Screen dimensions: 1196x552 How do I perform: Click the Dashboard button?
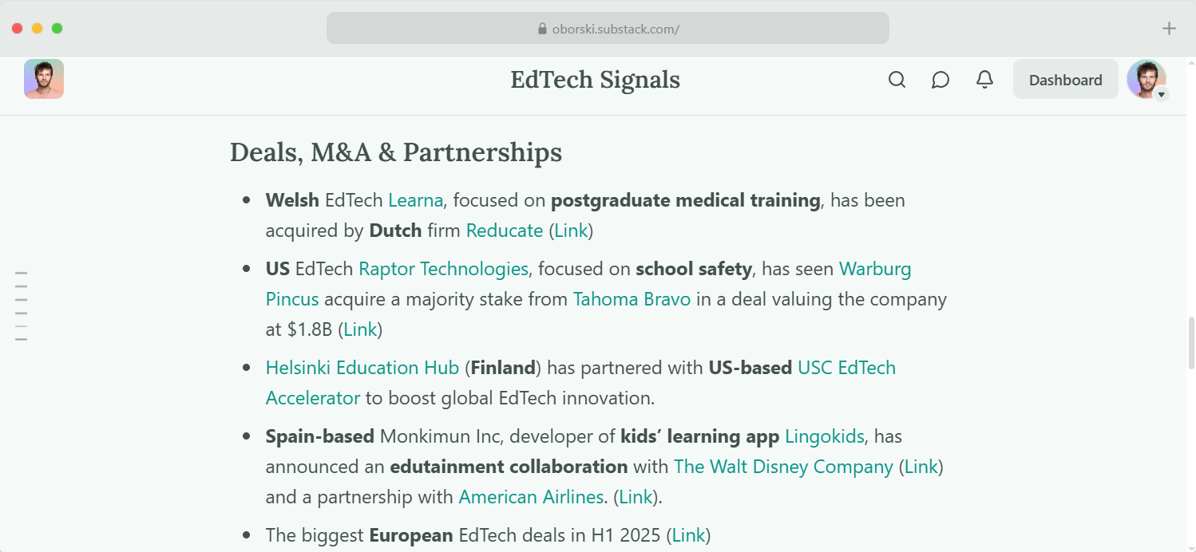(x=1065, y=80)
